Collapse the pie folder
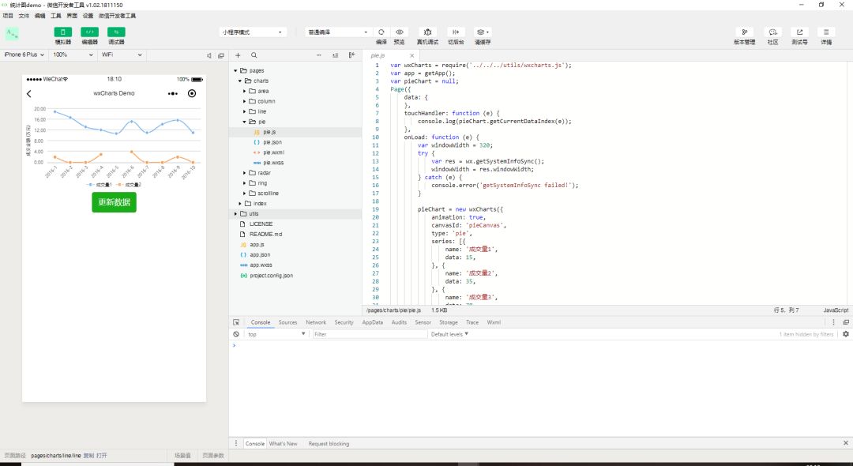Viewport: 853px width, 466px height. pos(245,122)
